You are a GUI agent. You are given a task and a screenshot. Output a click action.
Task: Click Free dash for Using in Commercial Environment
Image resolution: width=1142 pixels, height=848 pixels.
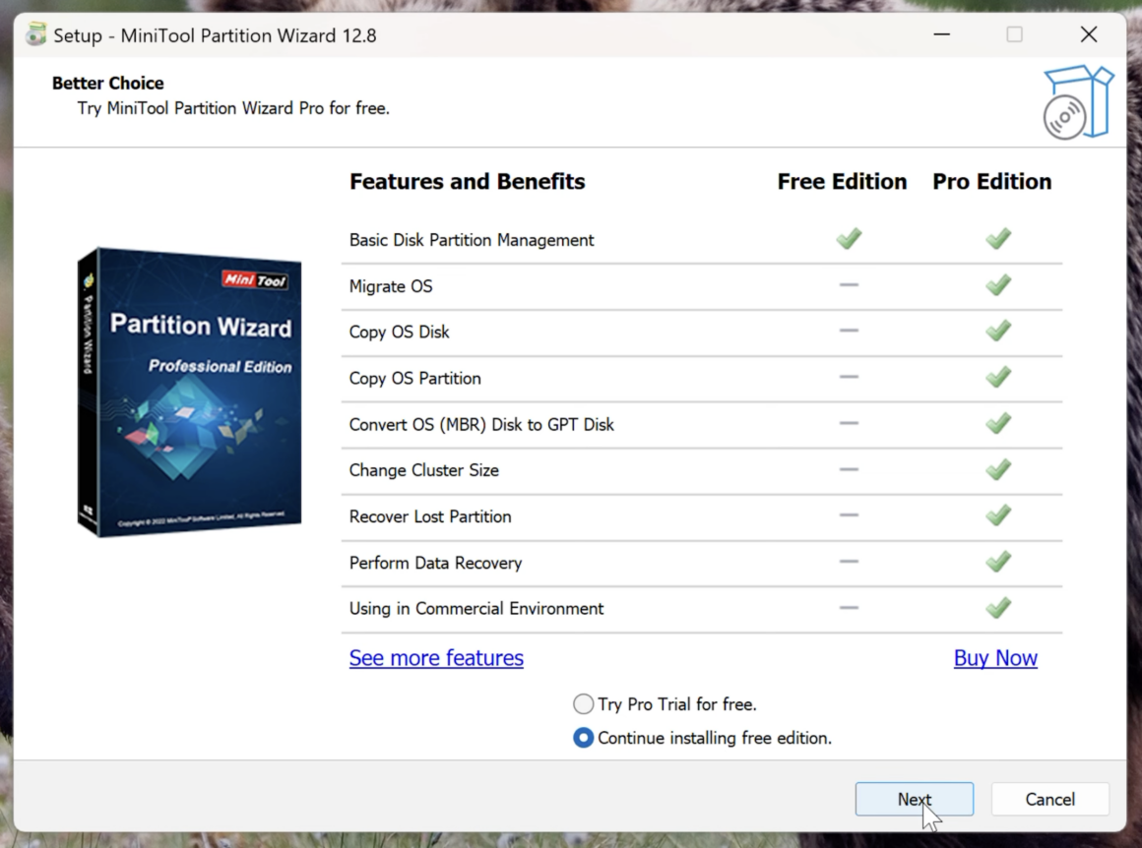[850, 608]
